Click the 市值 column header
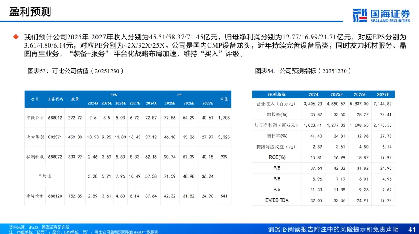 point(224,99)
